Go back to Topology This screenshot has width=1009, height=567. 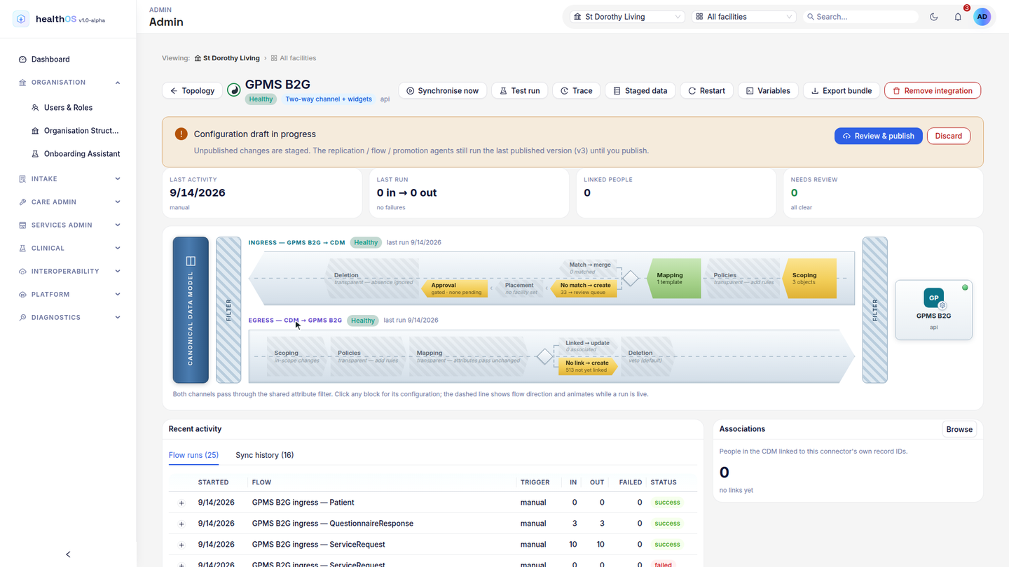(x=192, y=91)
